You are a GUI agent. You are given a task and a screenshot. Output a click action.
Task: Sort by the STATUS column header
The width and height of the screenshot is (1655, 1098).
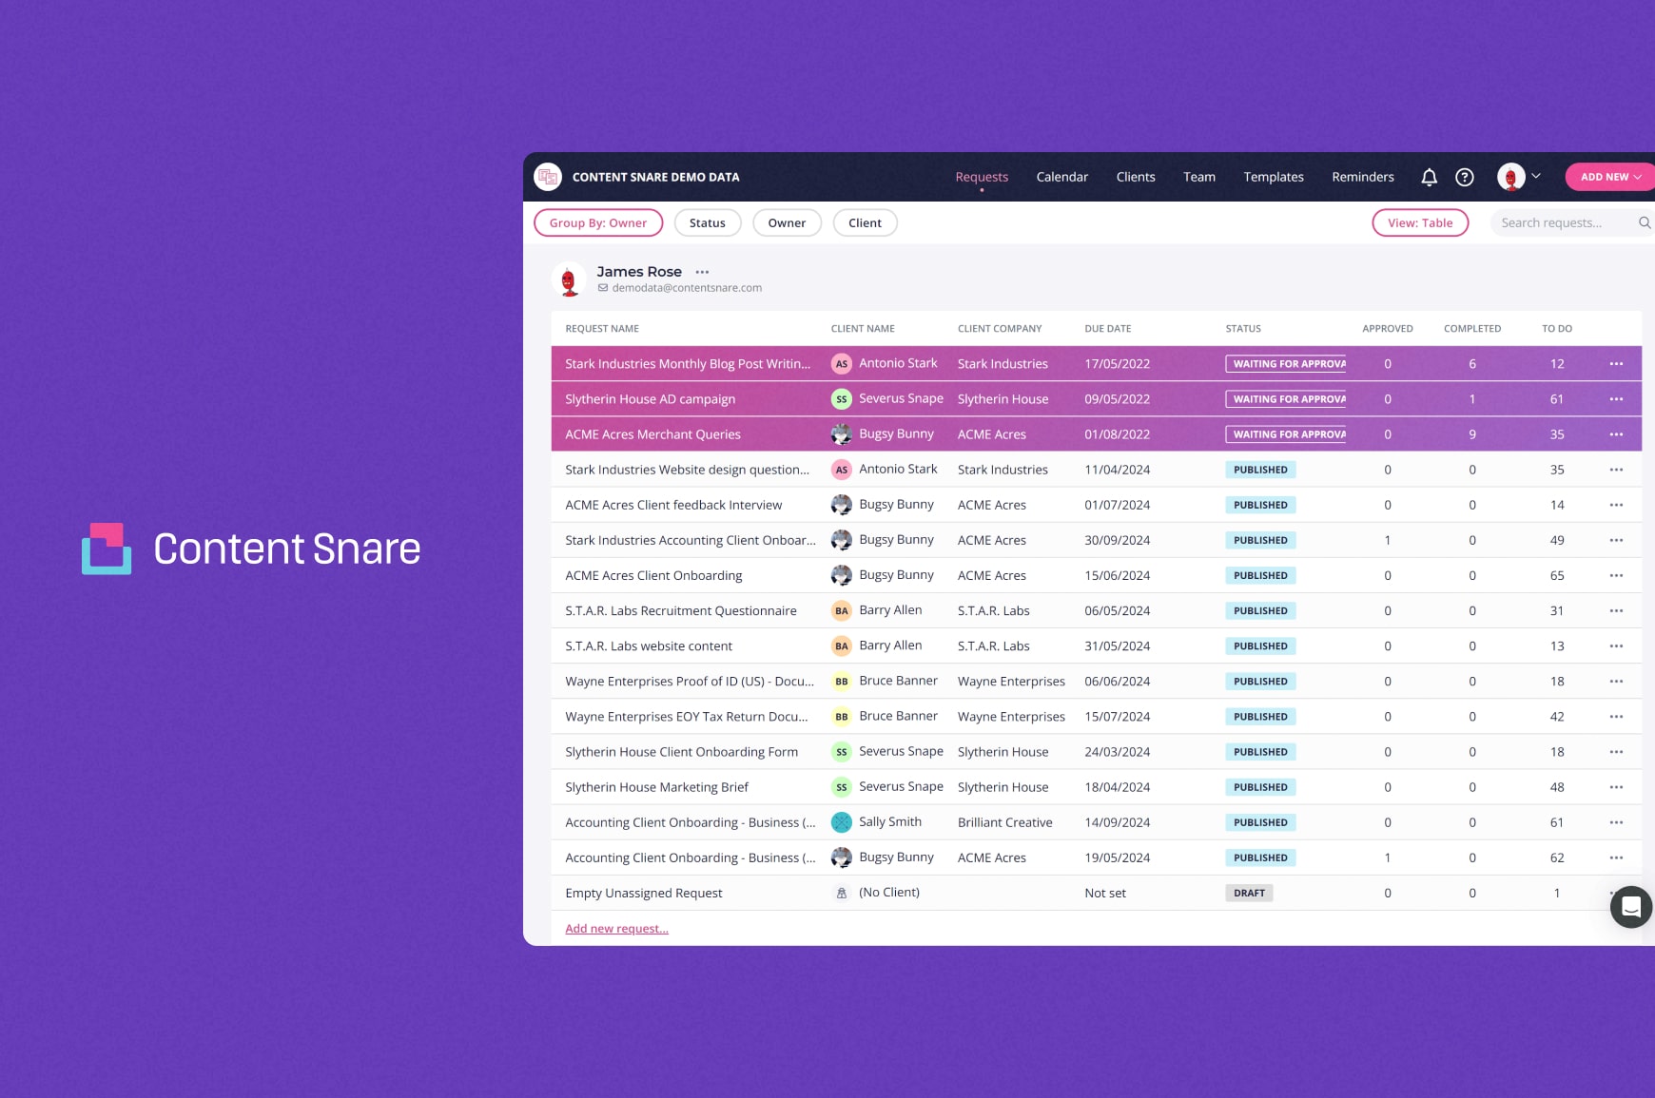click(1242, 329)
